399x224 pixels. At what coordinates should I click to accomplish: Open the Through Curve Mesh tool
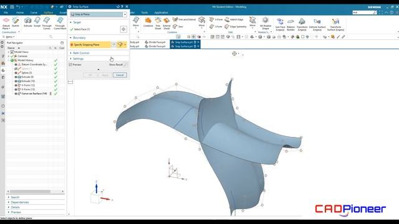click(60, 23)
